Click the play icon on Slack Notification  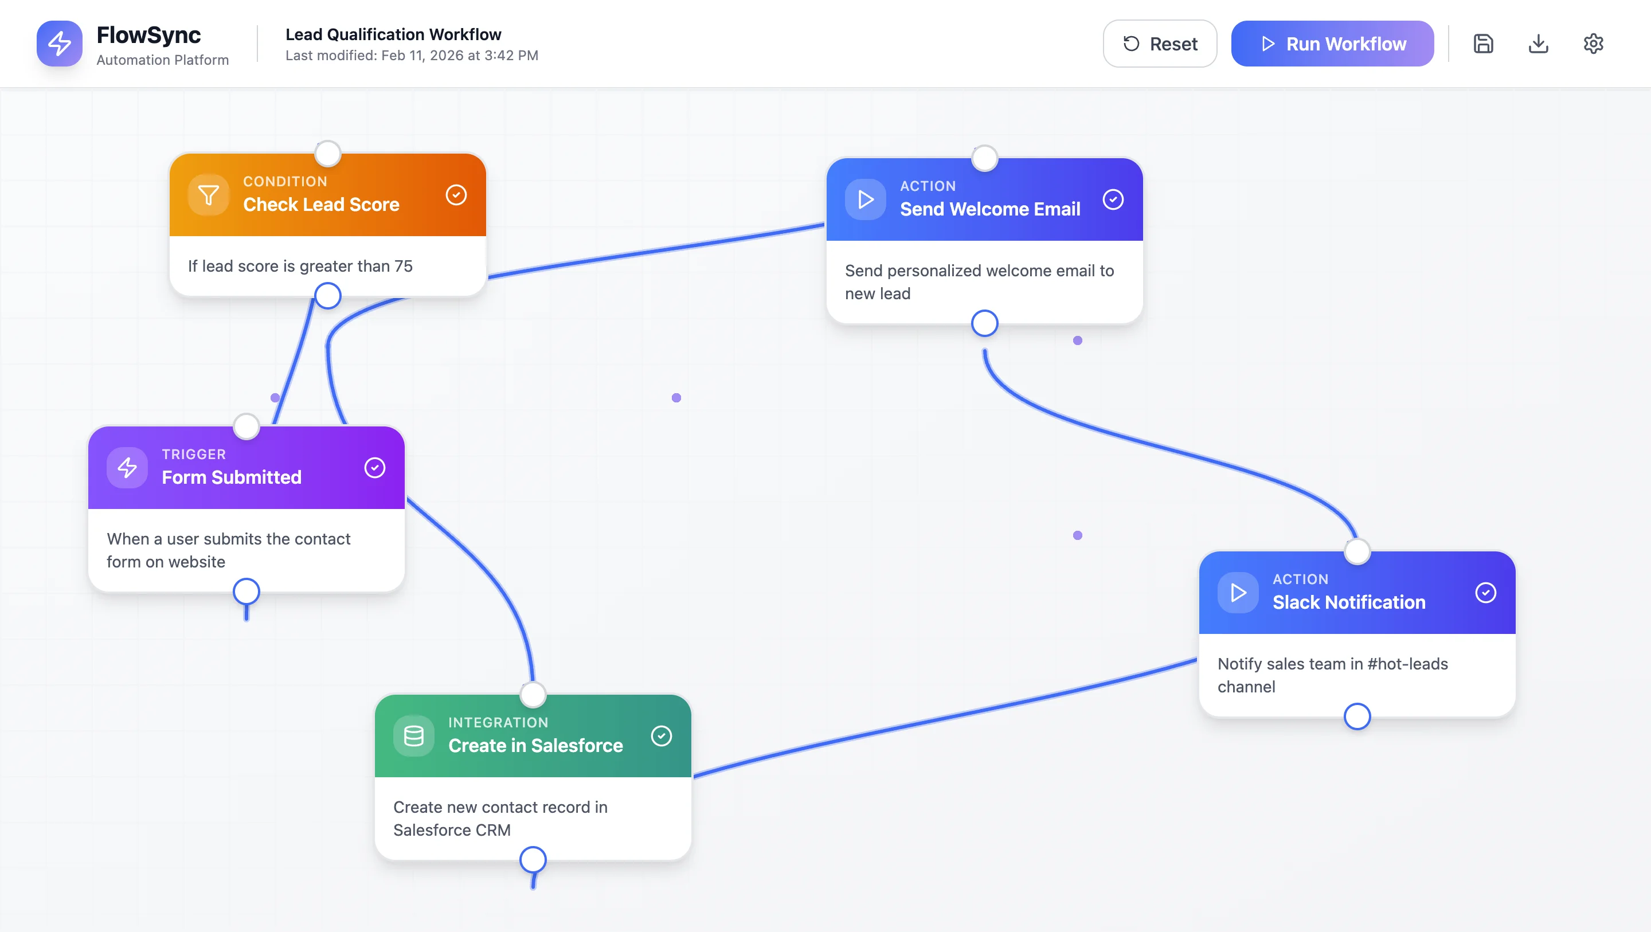(1239, 593)
